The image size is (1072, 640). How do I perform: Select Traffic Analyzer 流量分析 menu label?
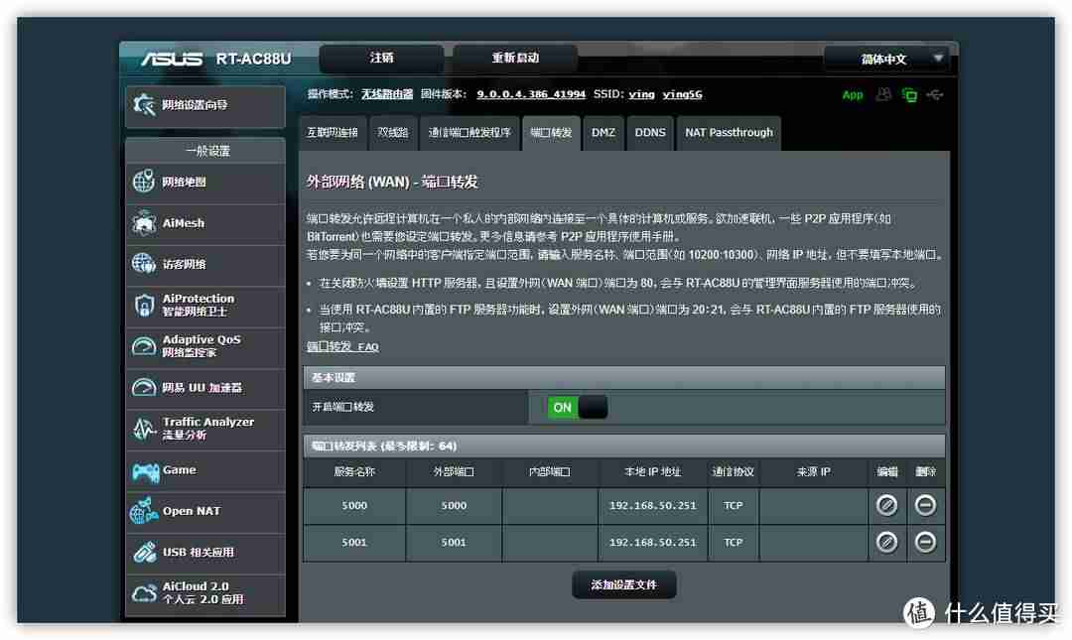click(207, 429)
